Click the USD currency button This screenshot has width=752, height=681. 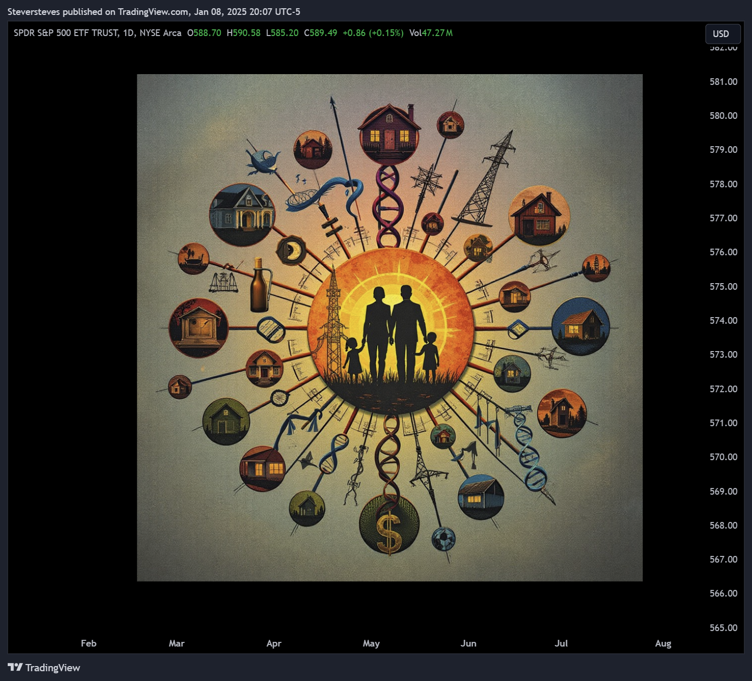pyautogui.click(x=723, y=34)
